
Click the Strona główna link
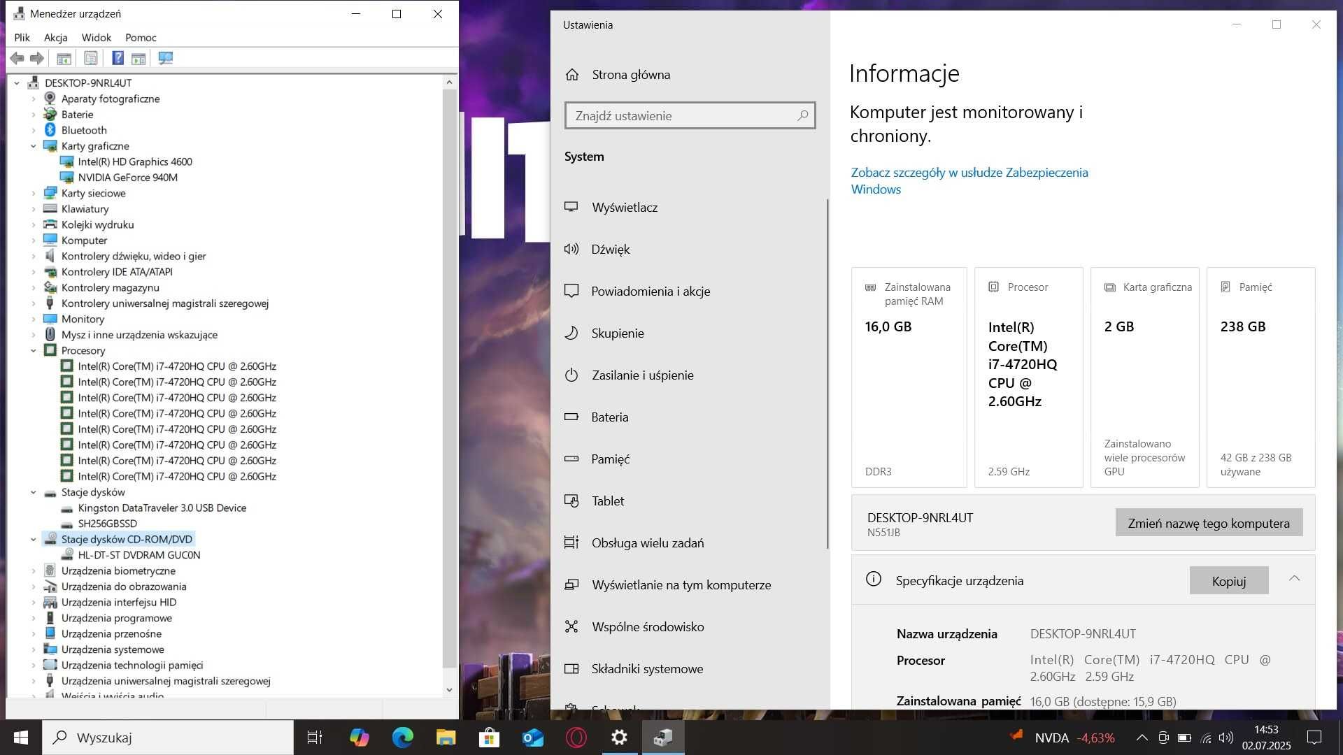click(631, 75)
